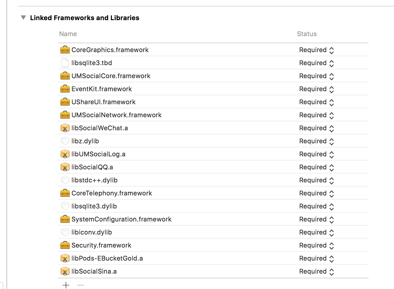
Task: Select the CoreTelephony.framework name
Action: (112, 193)
